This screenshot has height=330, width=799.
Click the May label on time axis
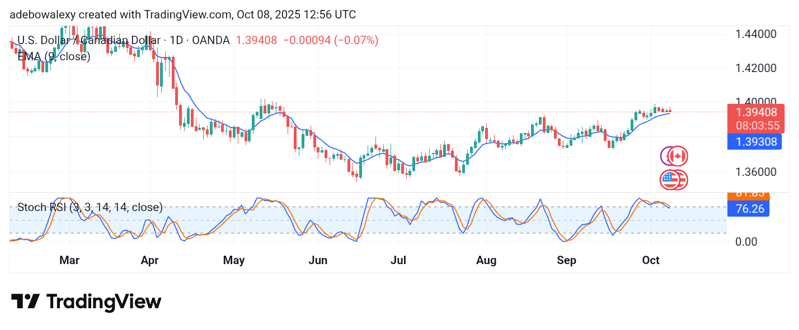[234, 260]
